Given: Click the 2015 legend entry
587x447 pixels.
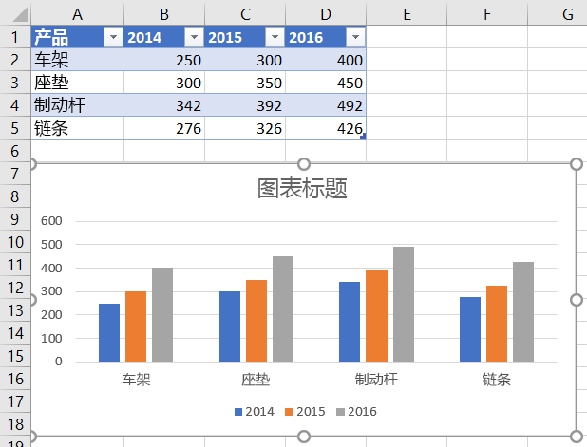Looking at the screenshot, I should point(305,412).
